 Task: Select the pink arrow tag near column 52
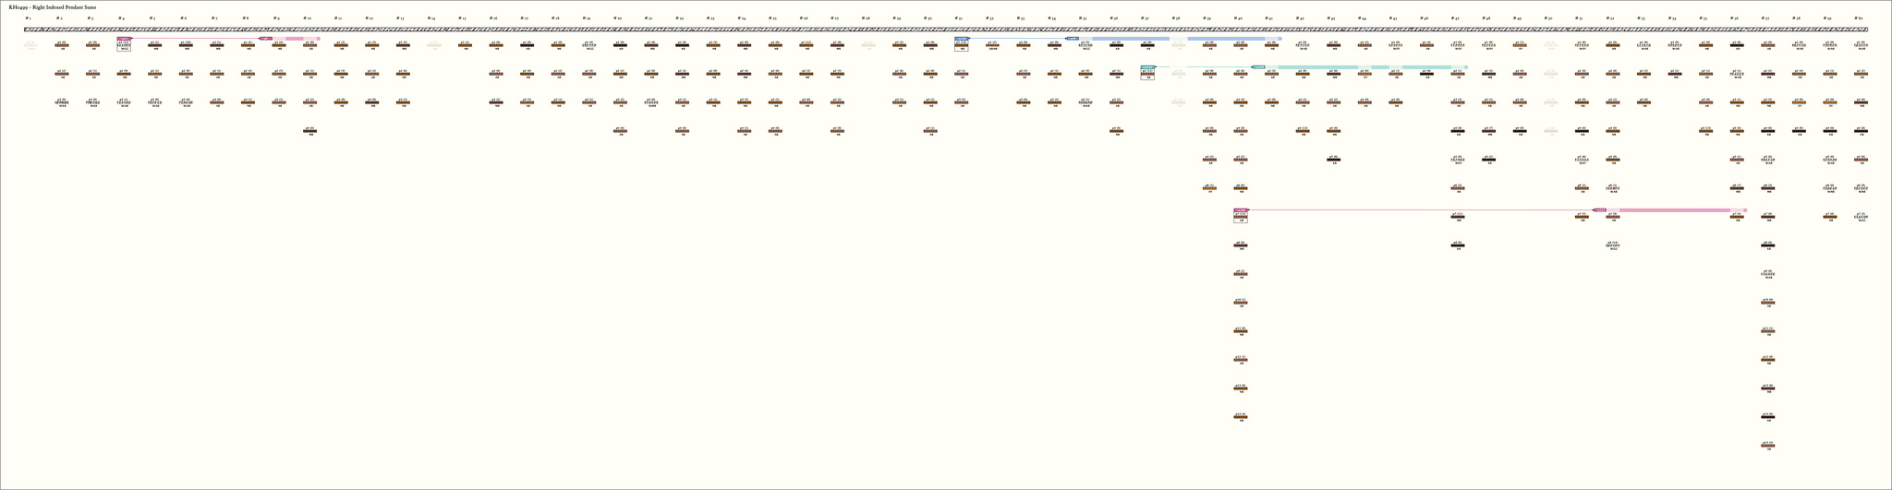coord(1599,210)
